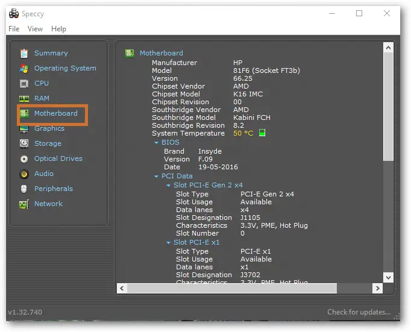Minimize the Speccy window
411x332 pixels.
(x=332, y=13)
